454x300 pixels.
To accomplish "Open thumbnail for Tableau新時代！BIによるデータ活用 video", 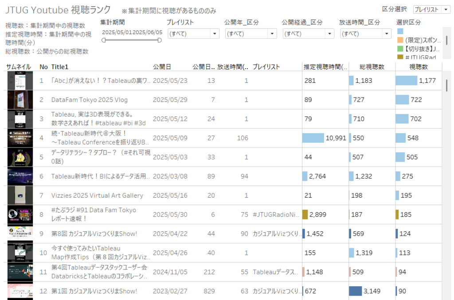I will 20,176.
